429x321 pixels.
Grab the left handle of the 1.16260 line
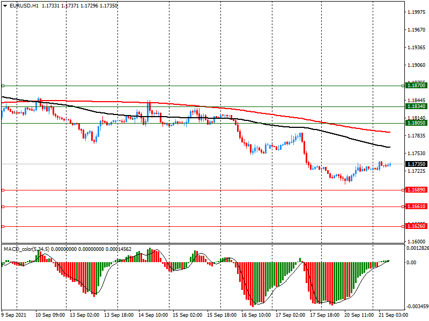[3, 226]
